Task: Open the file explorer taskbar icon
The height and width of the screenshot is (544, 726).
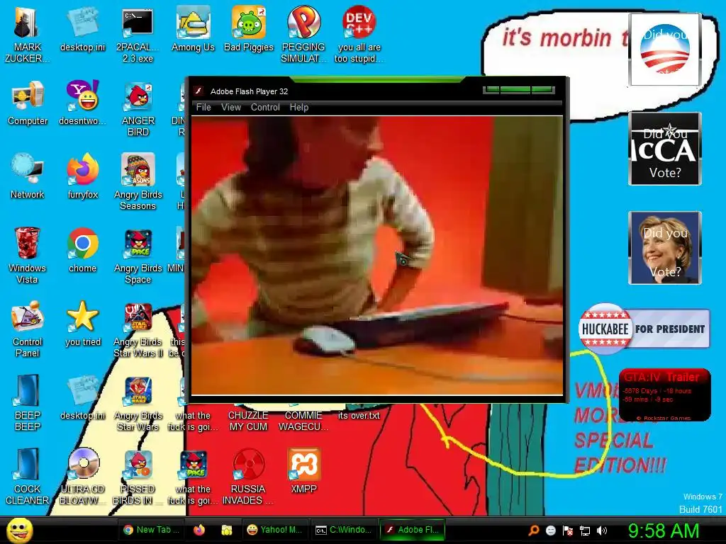Action: [226, 530]
